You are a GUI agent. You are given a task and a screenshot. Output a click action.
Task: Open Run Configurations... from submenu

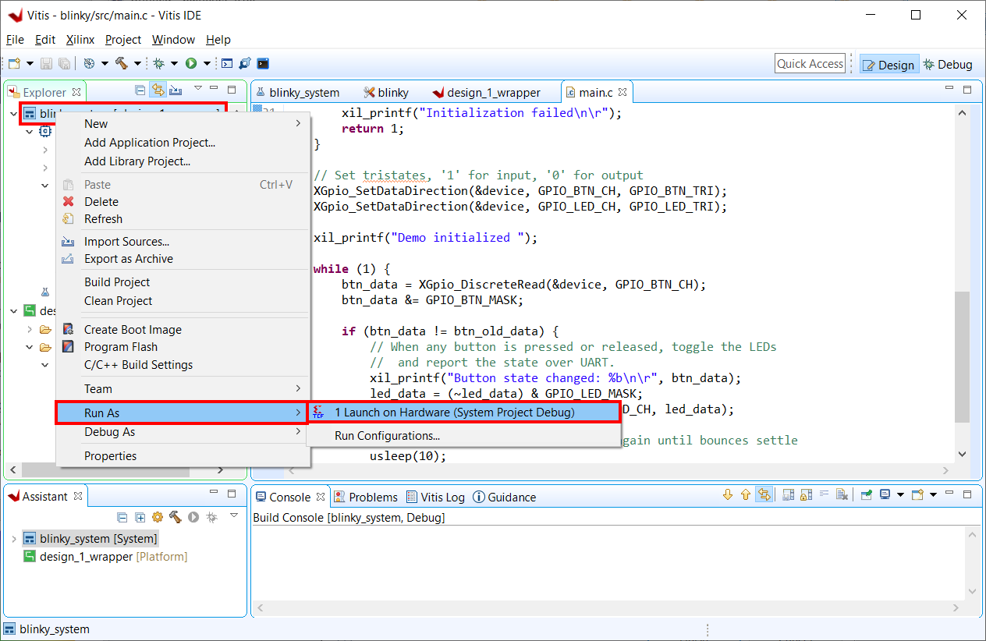pos(387,436)
